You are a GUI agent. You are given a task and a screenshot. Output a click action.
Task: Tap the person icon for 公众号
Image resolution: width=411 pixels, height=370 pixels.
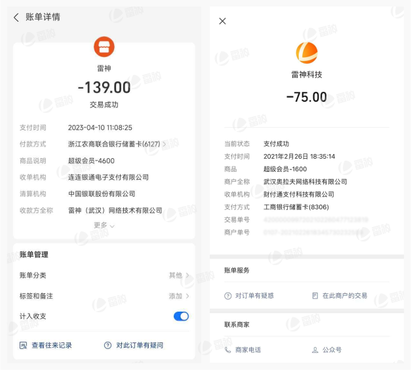pos(315,350)
